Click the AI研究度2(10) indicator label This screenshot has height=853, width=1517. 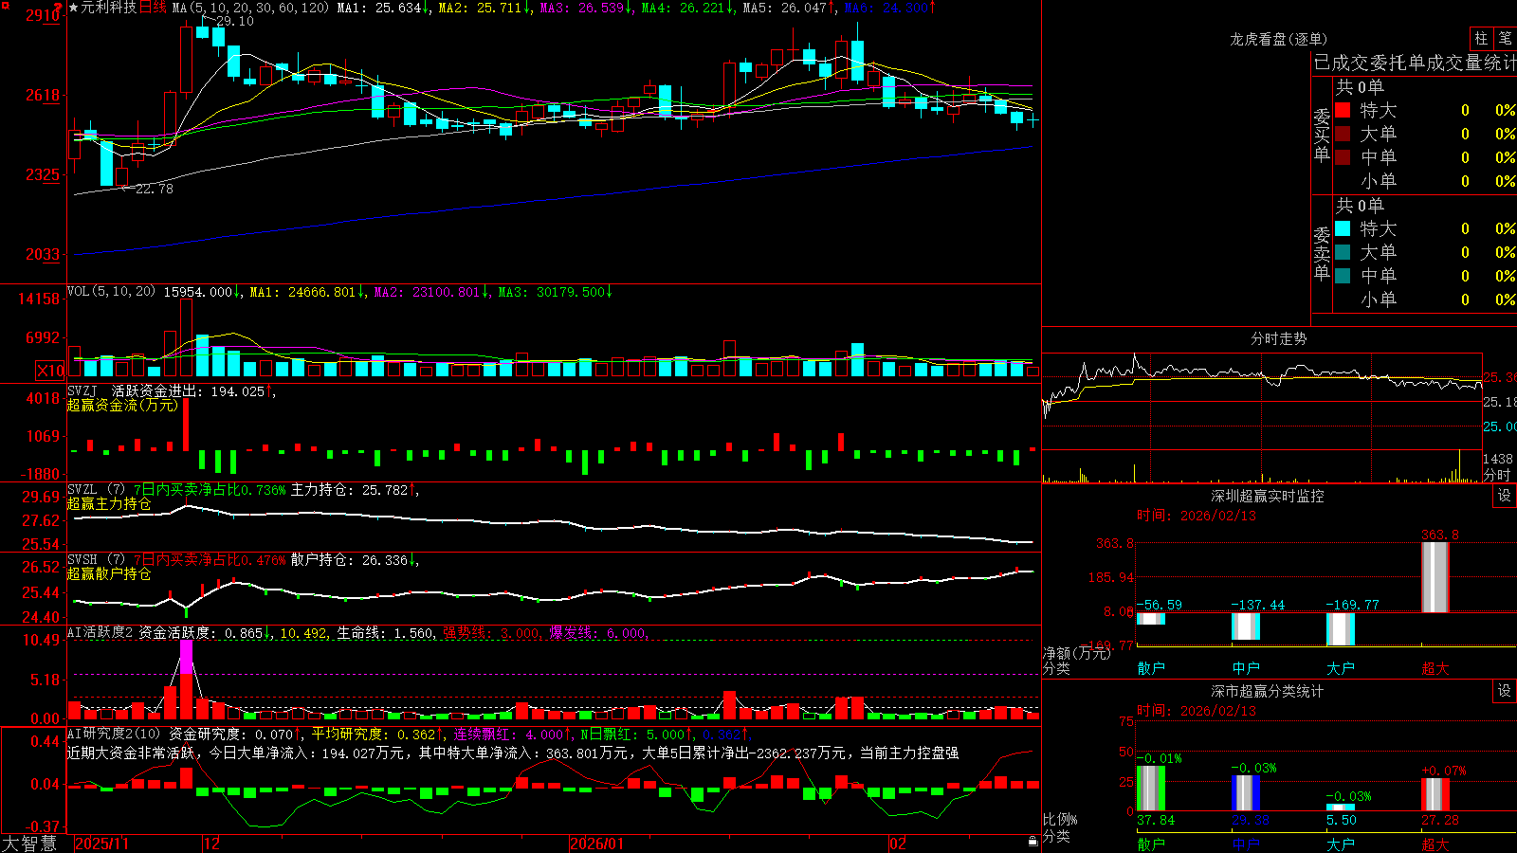(114, 734)
